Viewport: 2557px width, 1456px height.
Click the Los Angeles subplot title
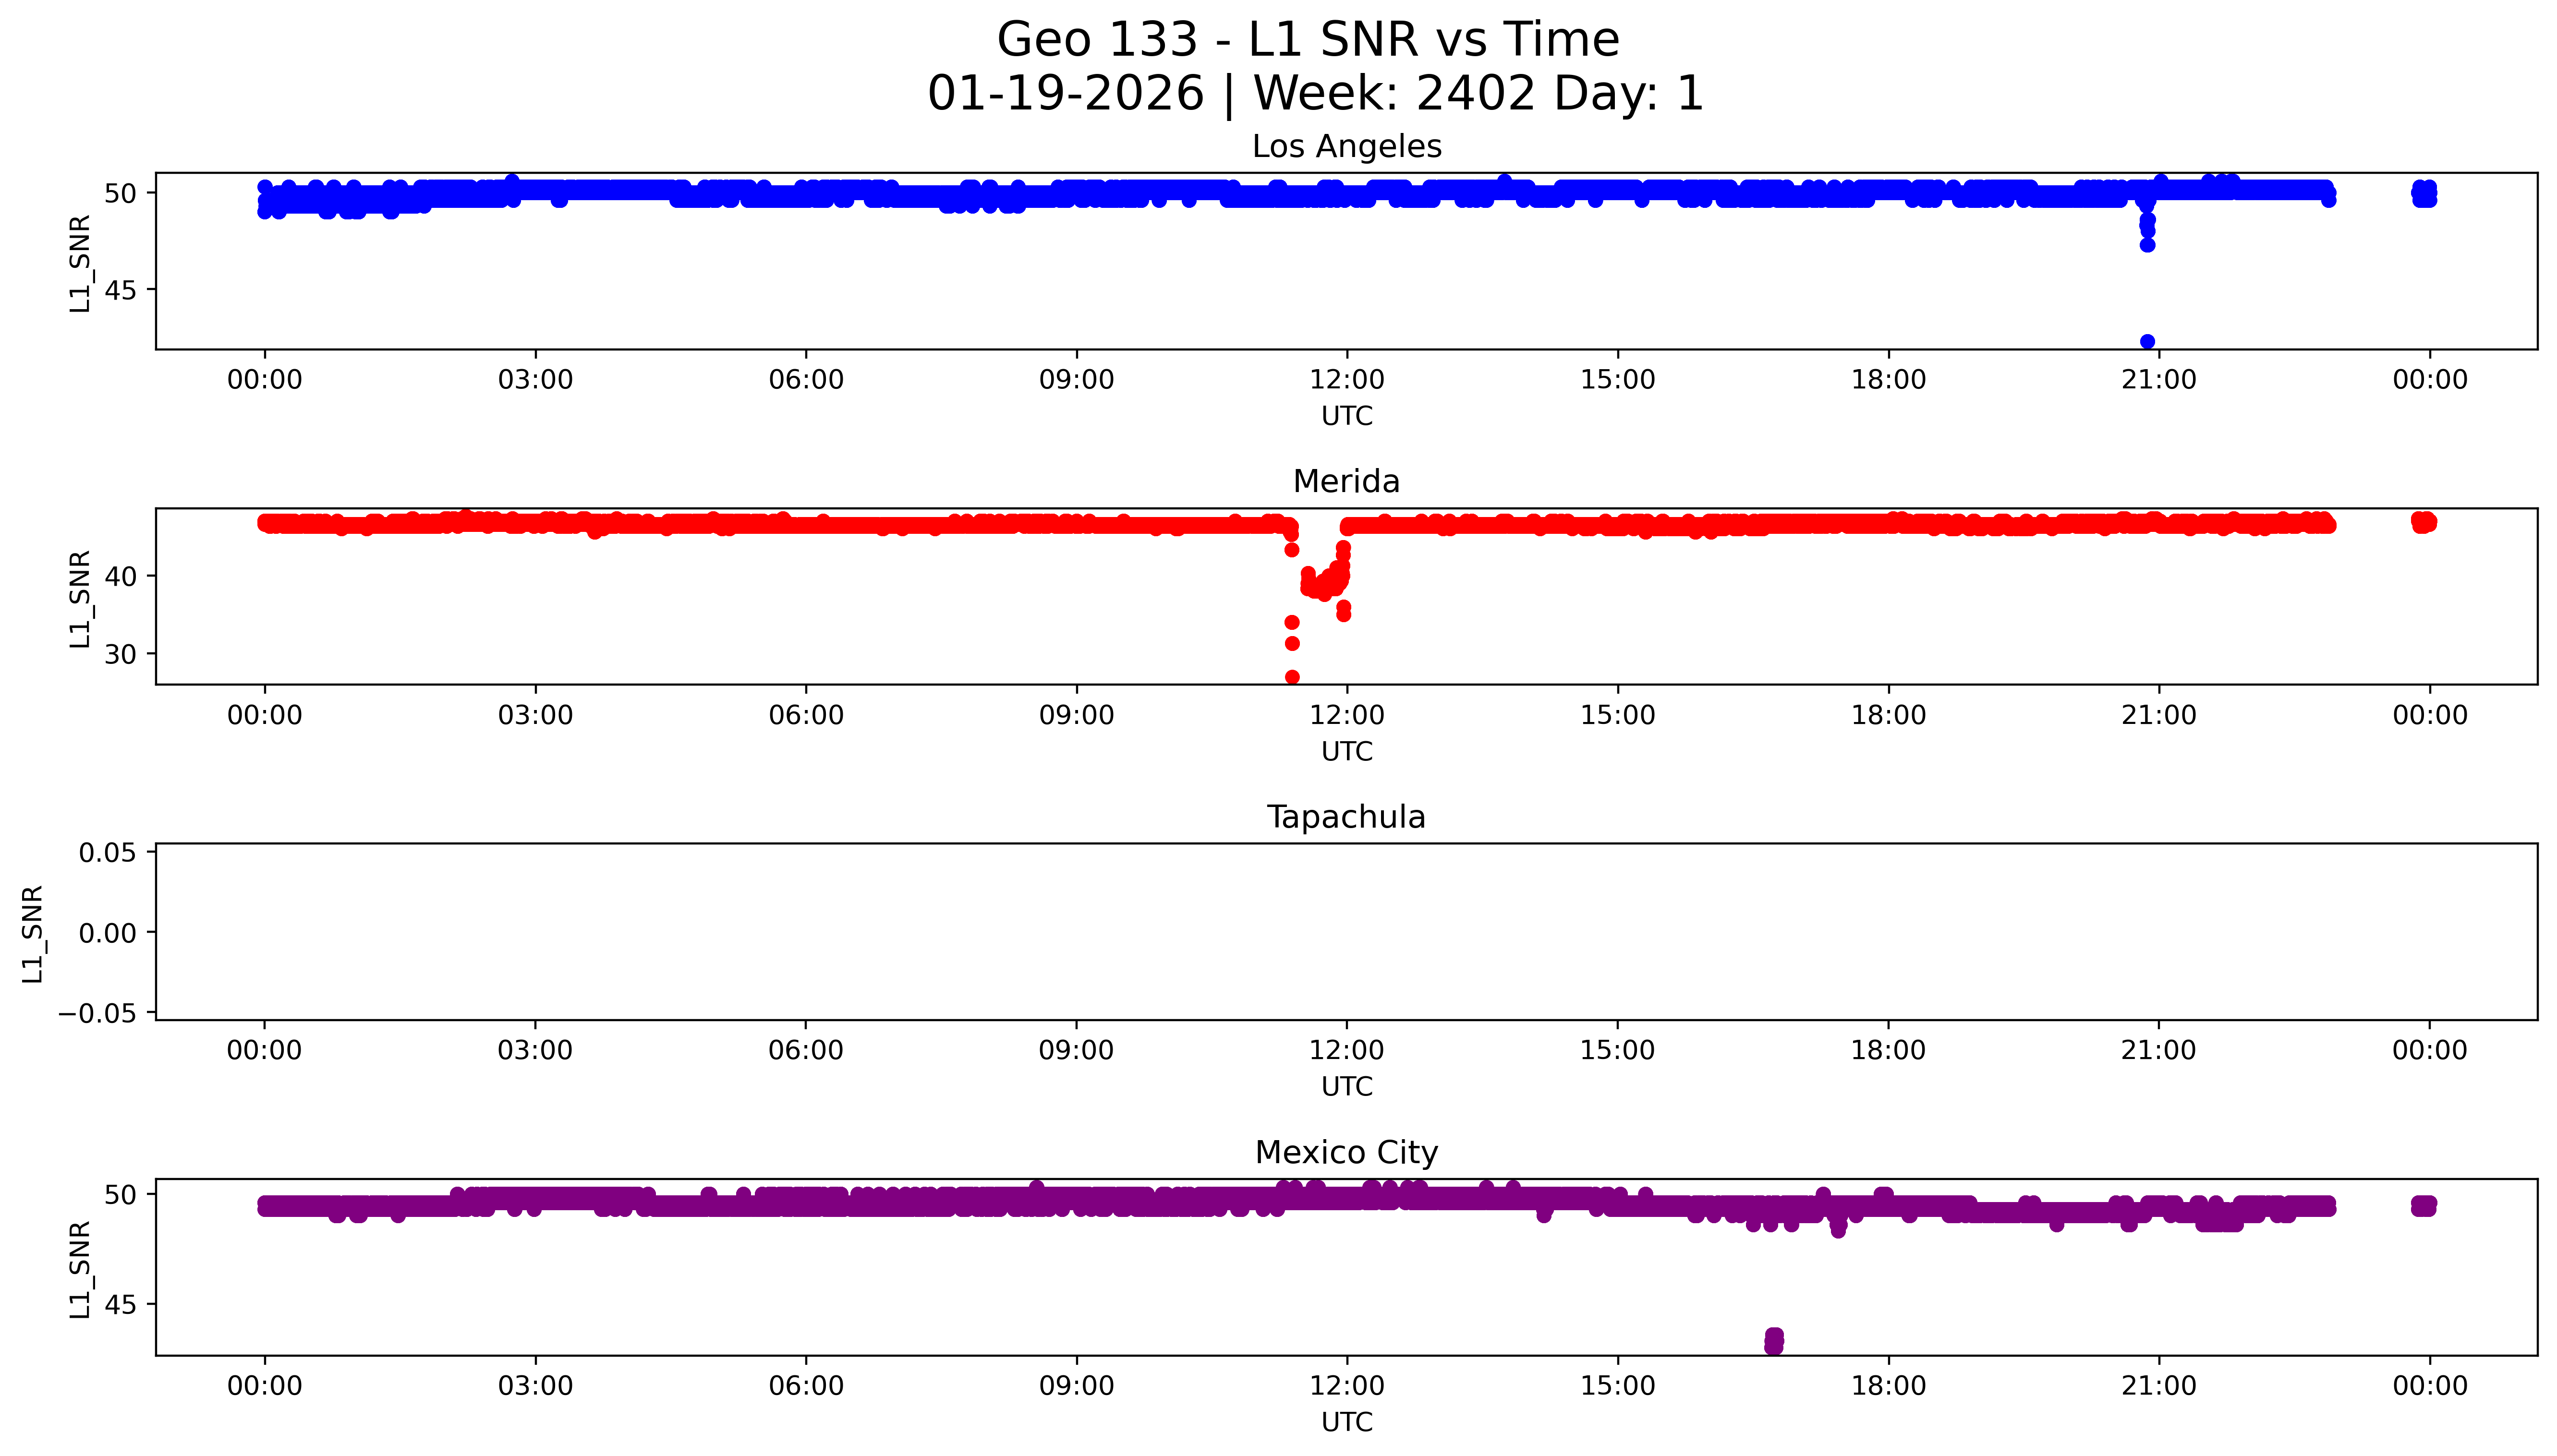(1346, 147)
